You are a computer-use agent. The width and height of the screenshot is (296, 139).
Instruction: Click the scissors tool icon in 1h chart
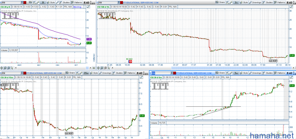pos(228,2)
